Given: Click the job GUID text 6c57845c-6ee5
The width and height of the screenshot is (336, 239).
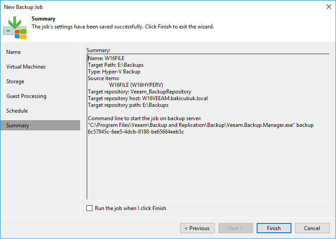Looking at the screenshot, I should click(x=136, y=132).
